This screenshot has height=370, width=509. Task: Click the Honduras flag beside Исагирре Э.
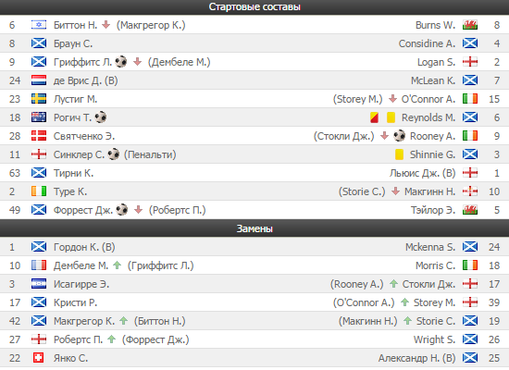[39, 284]
